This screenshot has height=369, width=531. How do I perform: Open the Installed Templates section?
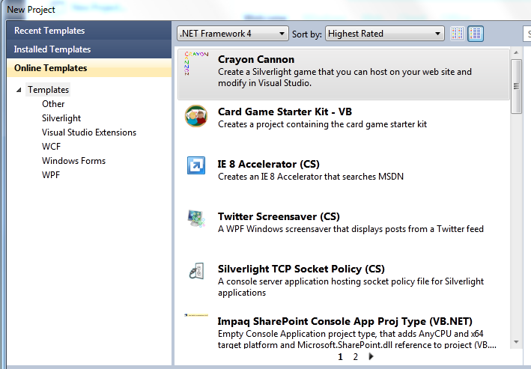89,49
